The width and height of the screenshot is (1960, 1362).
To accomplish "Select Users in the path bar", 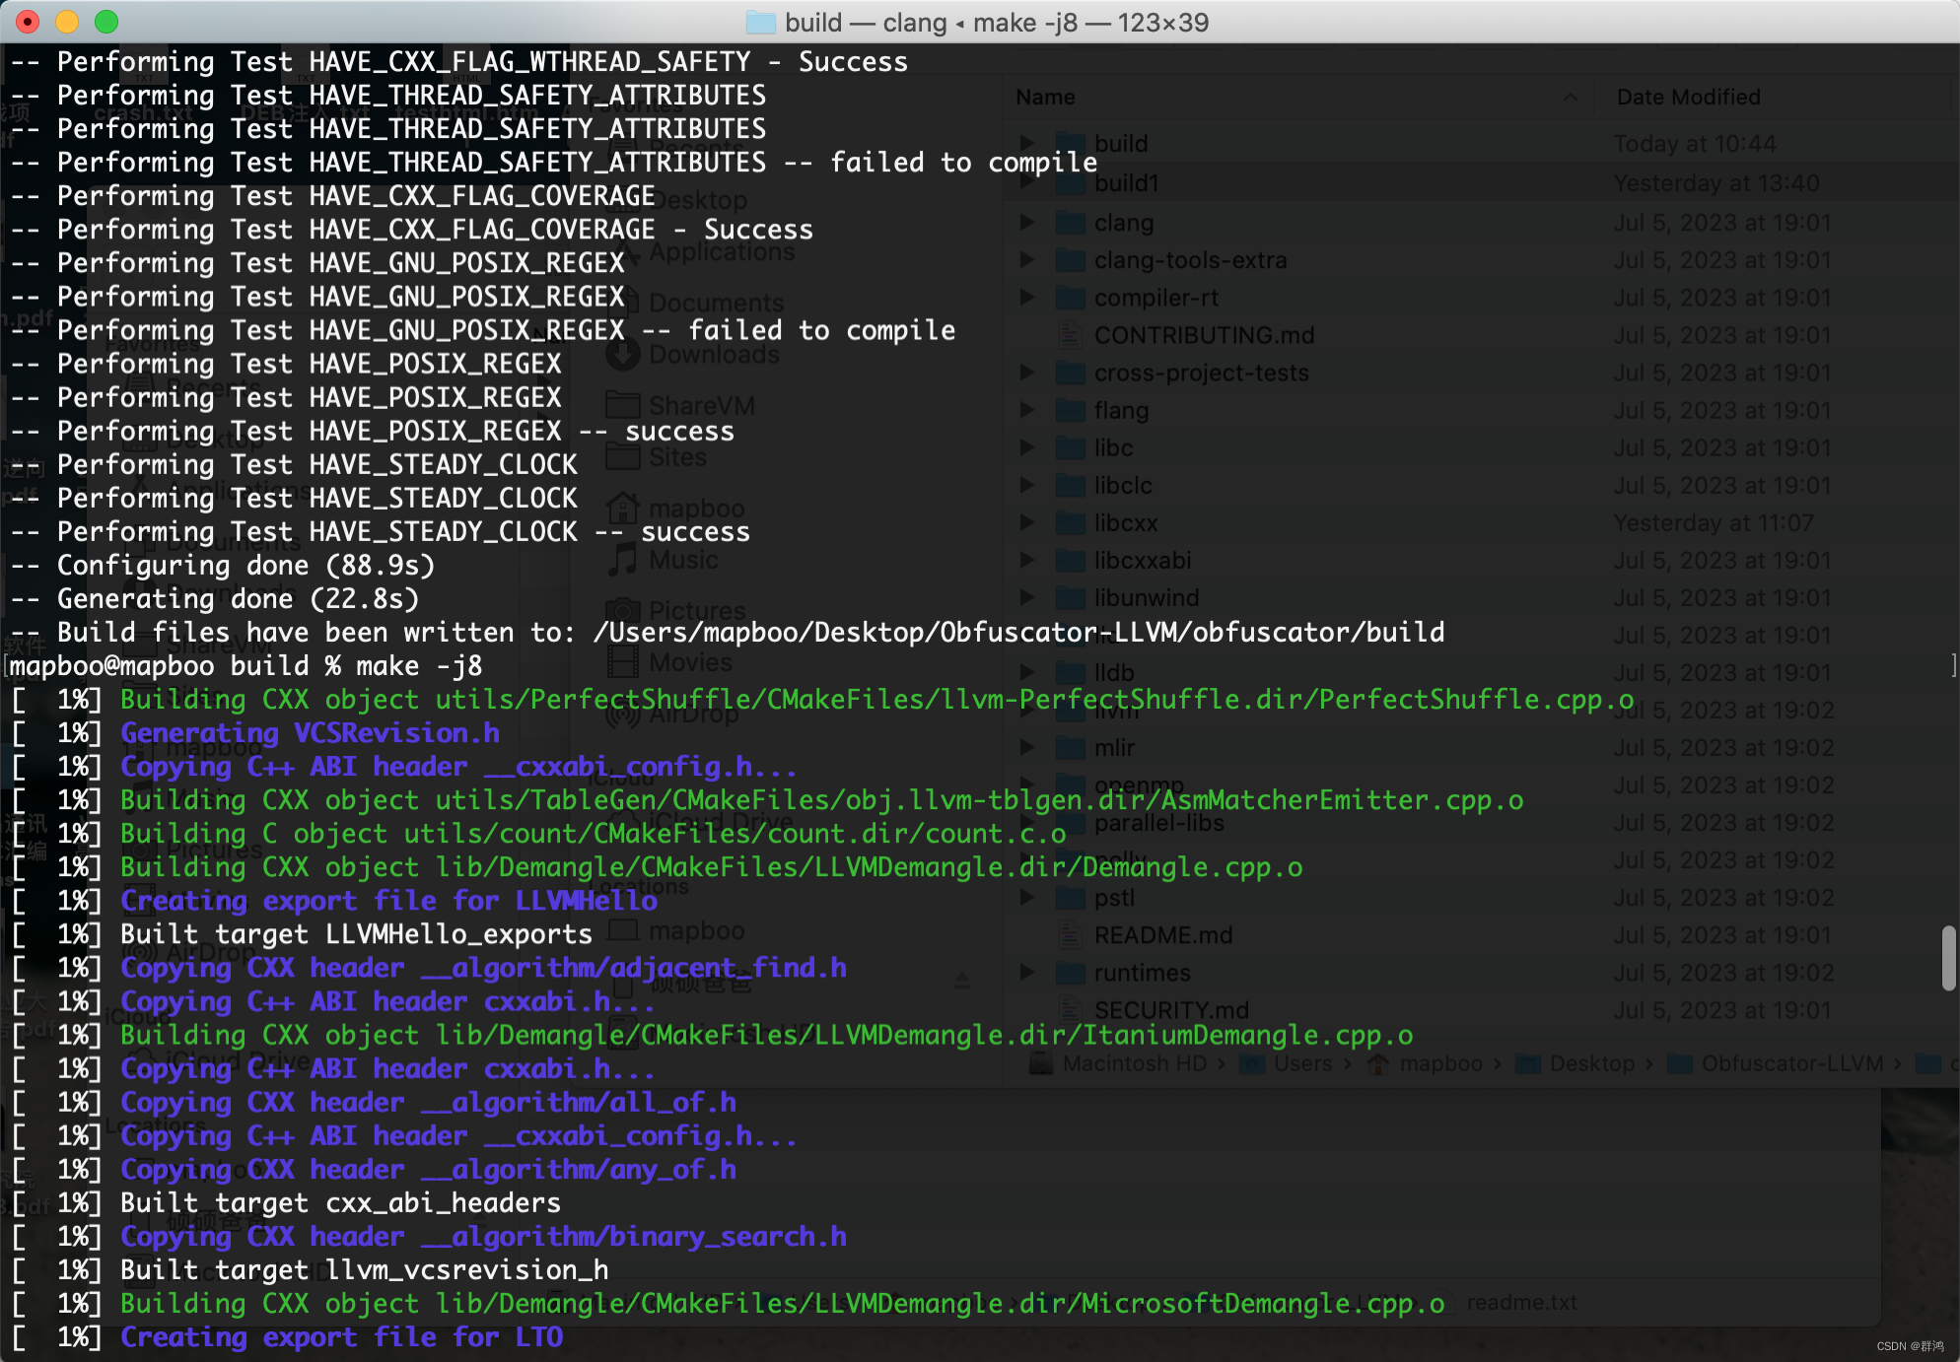I will click(1302, 1063).
